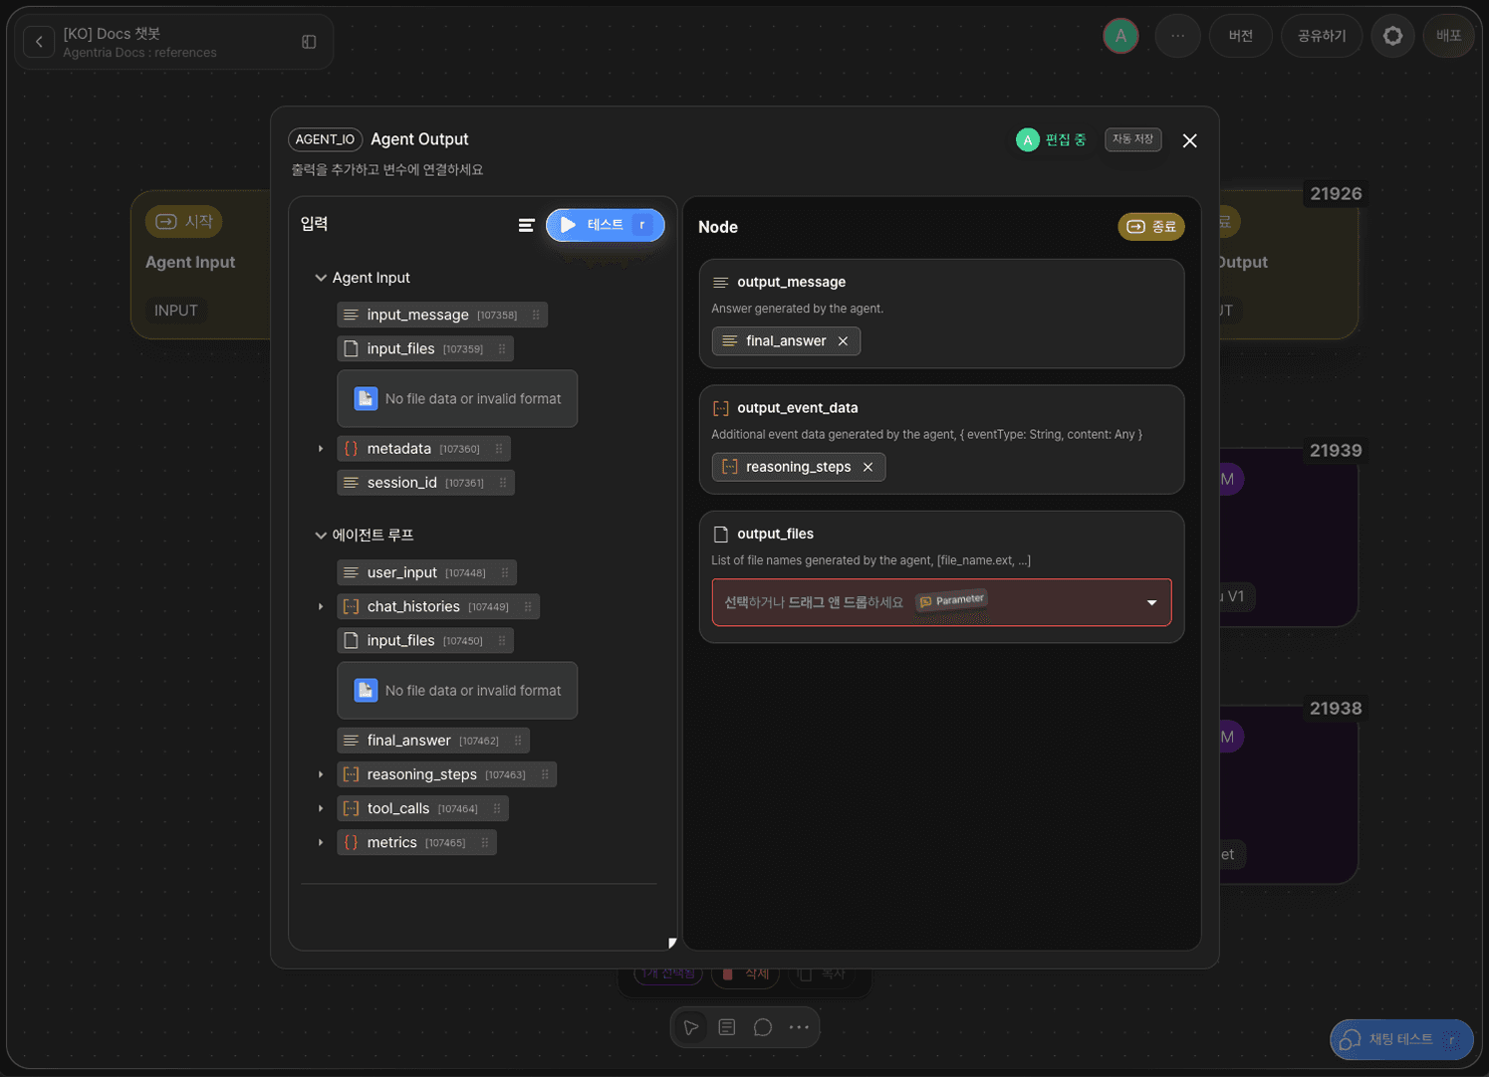The width and height of the screenshot is (1489, 1077).
Task: Click the drag handle on chat_histories
Action: [x=528, y=606]
